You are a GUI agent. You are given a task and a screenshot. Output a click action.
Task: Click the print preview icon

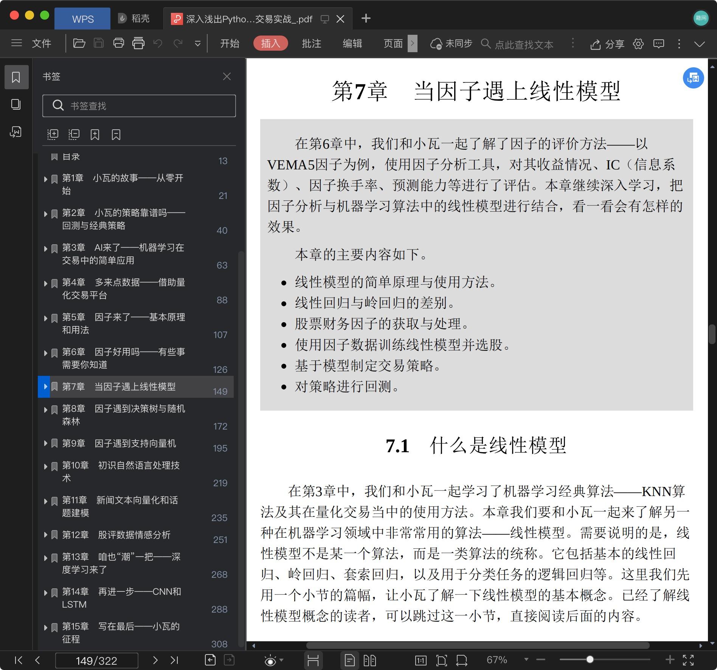pyautogui.click(x=138, y=43)
